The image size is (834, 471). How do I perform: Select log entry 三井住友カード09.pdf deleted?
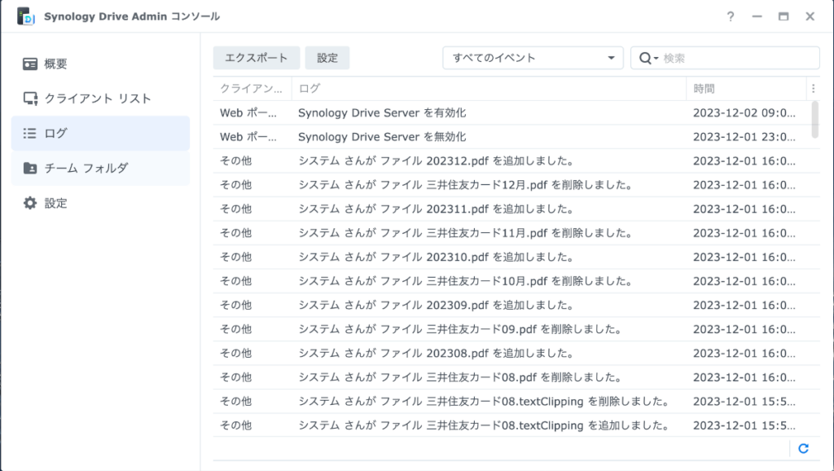pyautogui.click(x=516, y=329)
